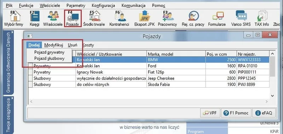Click 'do celów różnych' cell
Image resolution: width=283 pixels, height=134 pixels.
[111, 84]
